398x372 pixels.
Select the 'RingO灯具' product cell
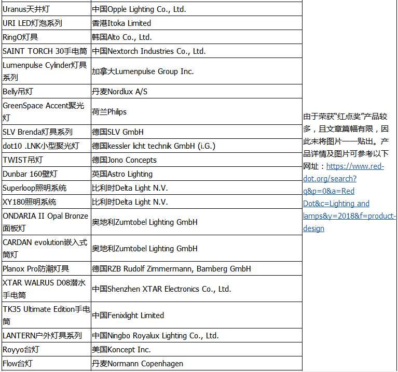(47, 37)
